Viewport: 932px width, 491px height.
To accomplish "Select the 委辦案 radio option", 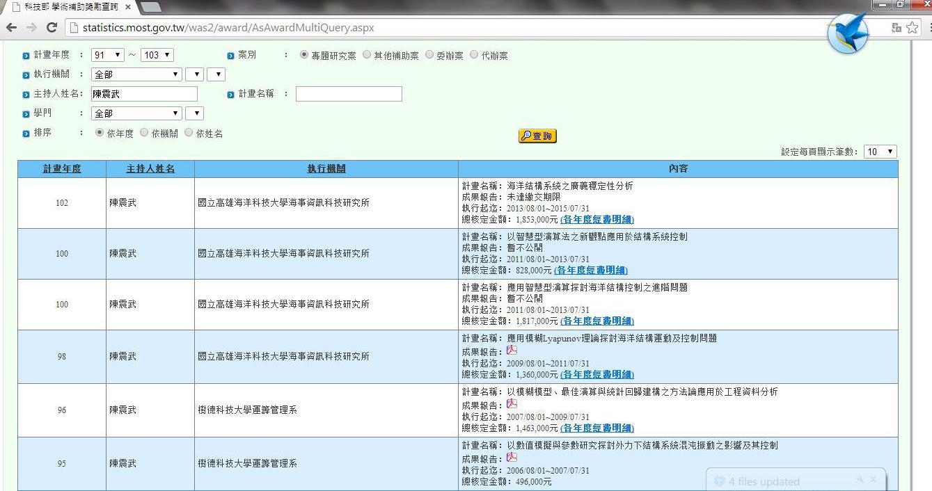I will pos(429,55).
